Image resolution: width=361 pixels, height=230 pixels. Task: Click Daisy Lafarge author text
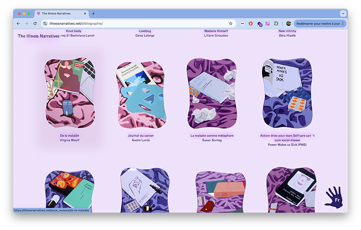click(145, 36)
